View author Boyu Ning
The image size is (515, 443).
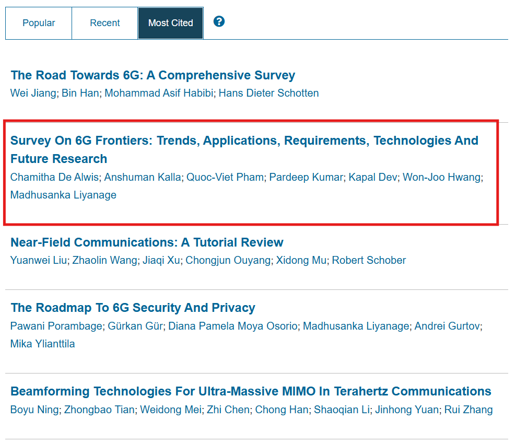pyautogui.click(x=34, y=410)
